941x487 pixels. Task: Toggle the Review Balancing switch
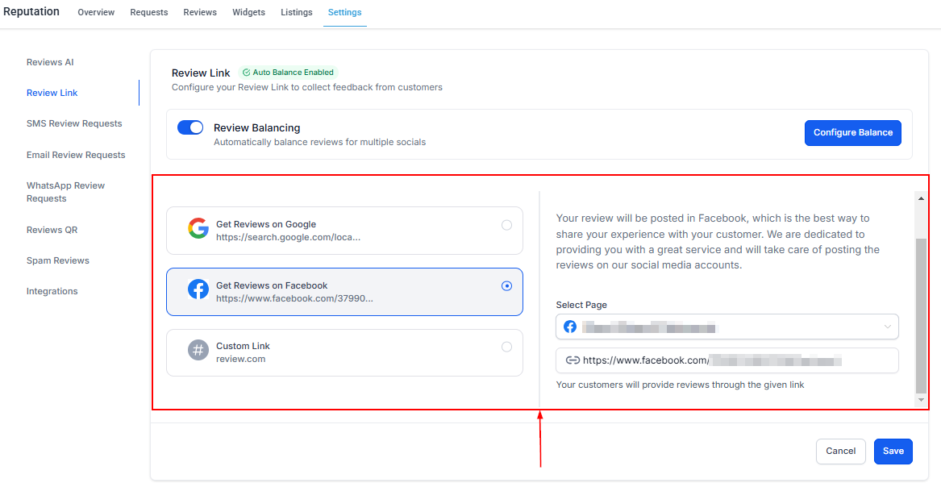[x=190, y=127]
